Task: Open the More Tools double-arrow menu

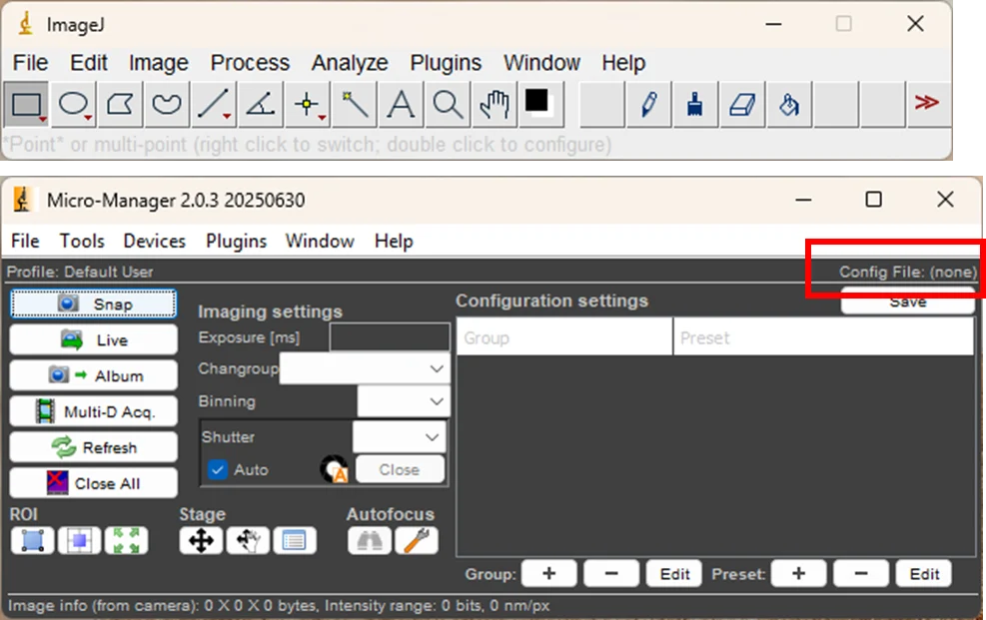Action: click(926, 103)
